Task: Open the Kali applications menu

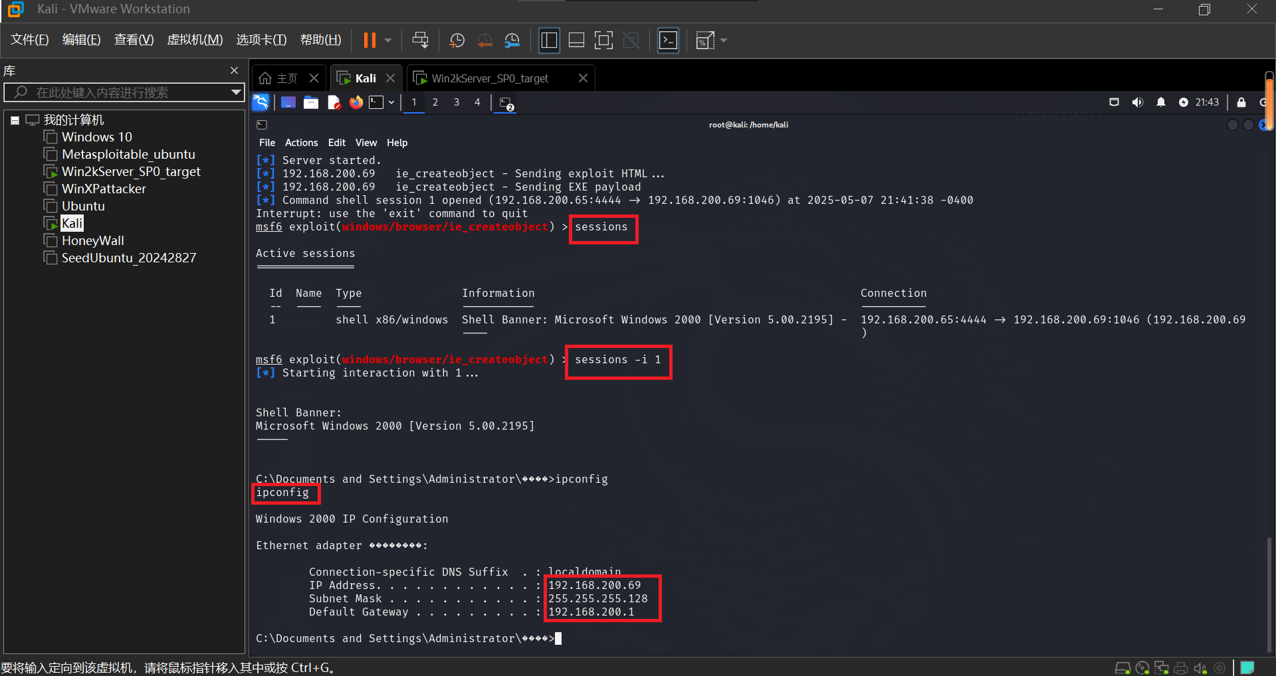Action: tap(261, 102)
